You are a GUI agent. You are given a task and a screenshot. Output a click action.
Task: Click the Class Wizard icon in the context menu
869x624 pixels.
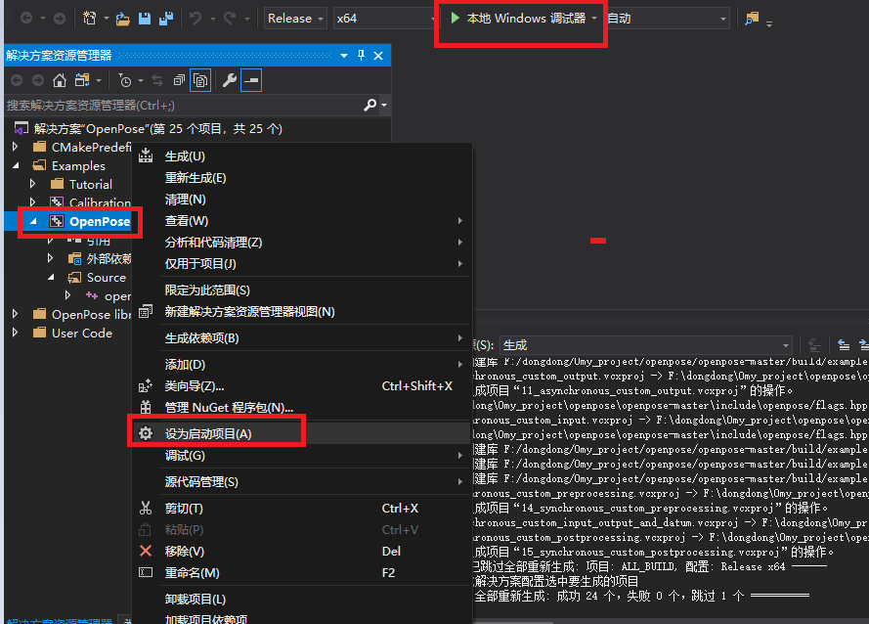pyautogui.click(x=146, y=386)
